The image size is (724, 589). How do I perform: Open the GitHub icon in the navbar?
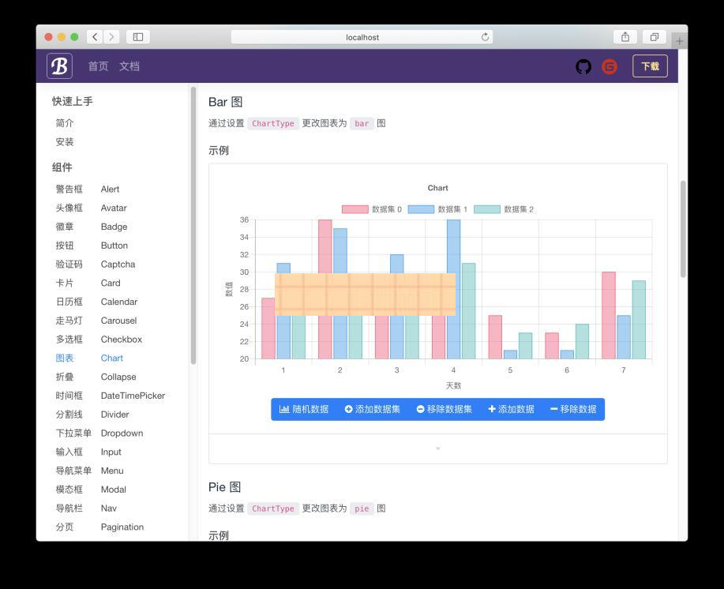[x=583, y=66]
